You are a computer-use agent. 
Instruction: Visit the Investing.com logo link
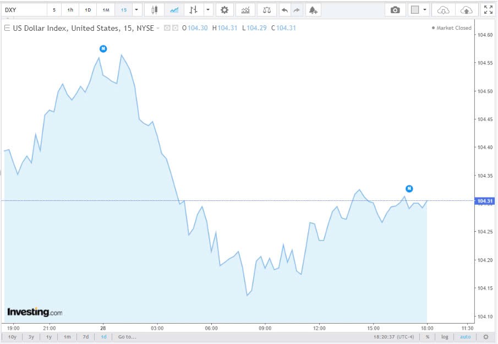34,312
